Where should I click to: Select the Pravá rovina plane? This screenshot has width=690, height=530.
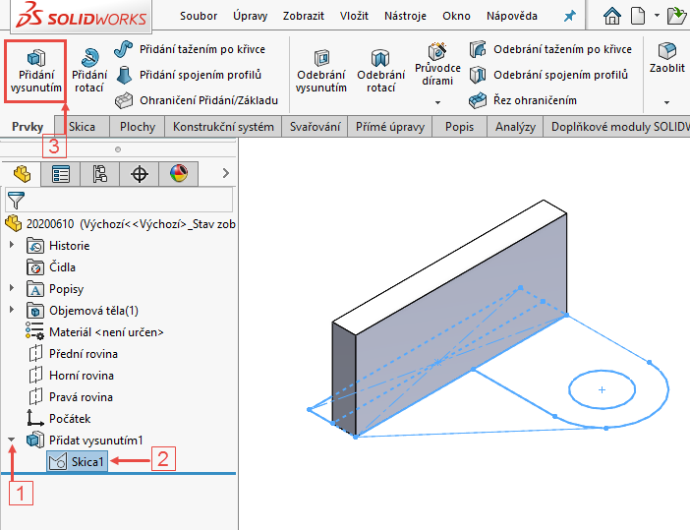[71, 397]
